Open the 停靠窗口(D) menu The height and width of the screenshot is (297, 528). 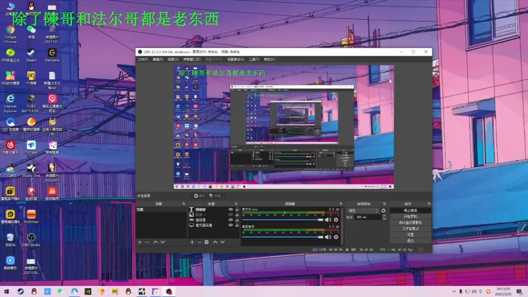(191, 59)
